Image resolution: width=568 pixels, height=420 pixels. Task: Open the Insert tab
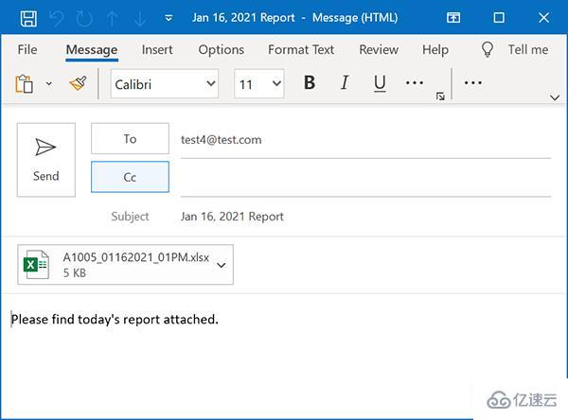pyautogui.click(x=157, y=49)
